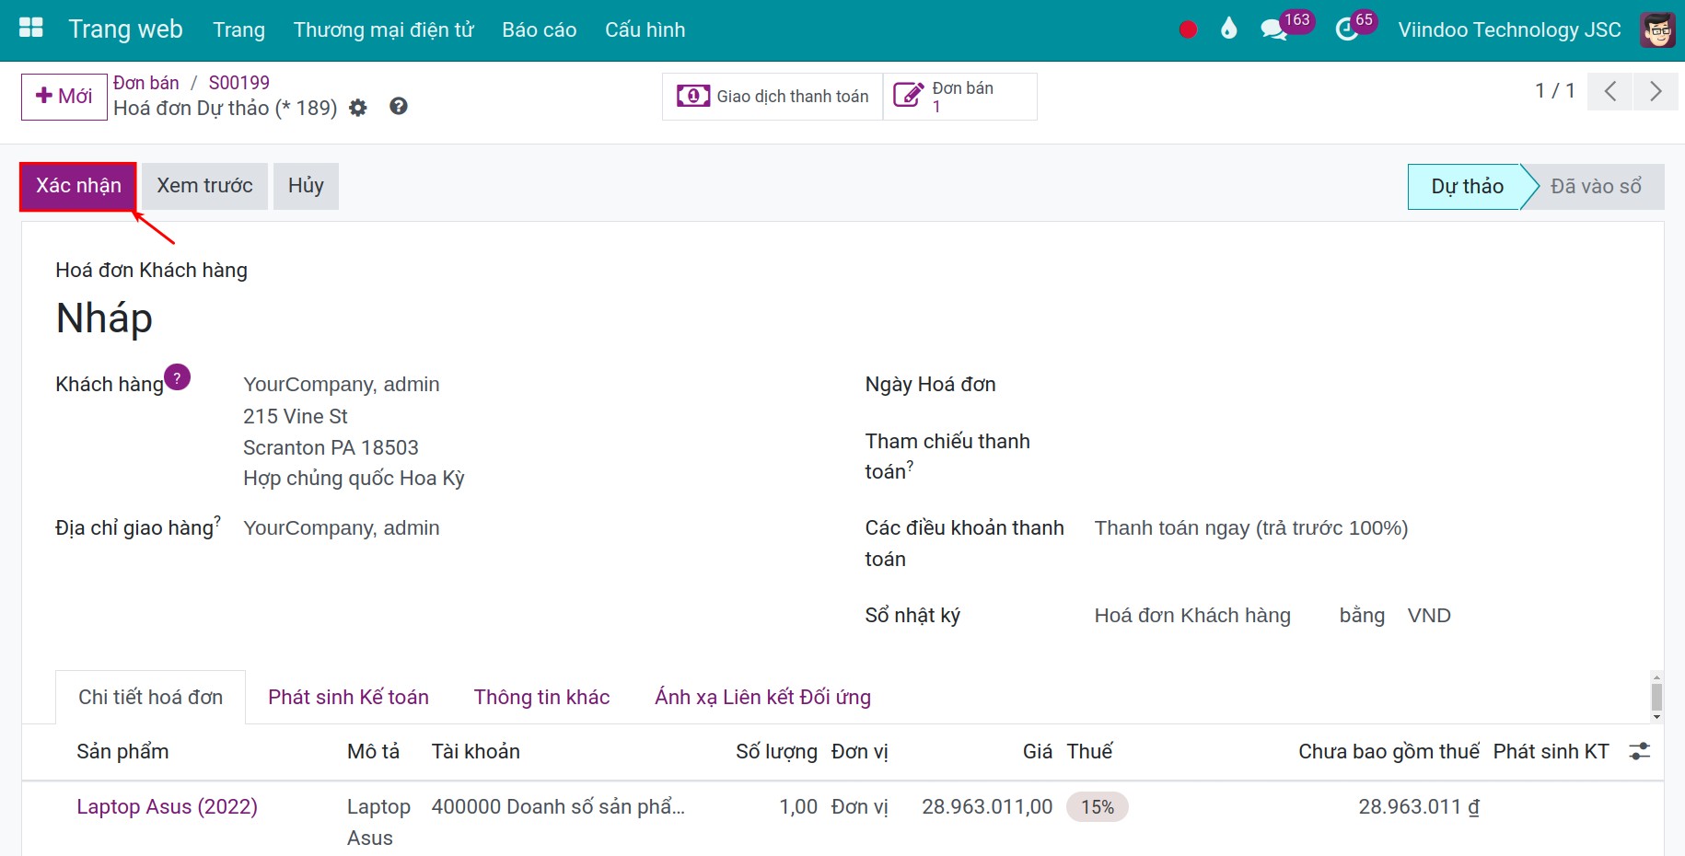Open Giao dịch thanh toán smart button

[773, 97]
